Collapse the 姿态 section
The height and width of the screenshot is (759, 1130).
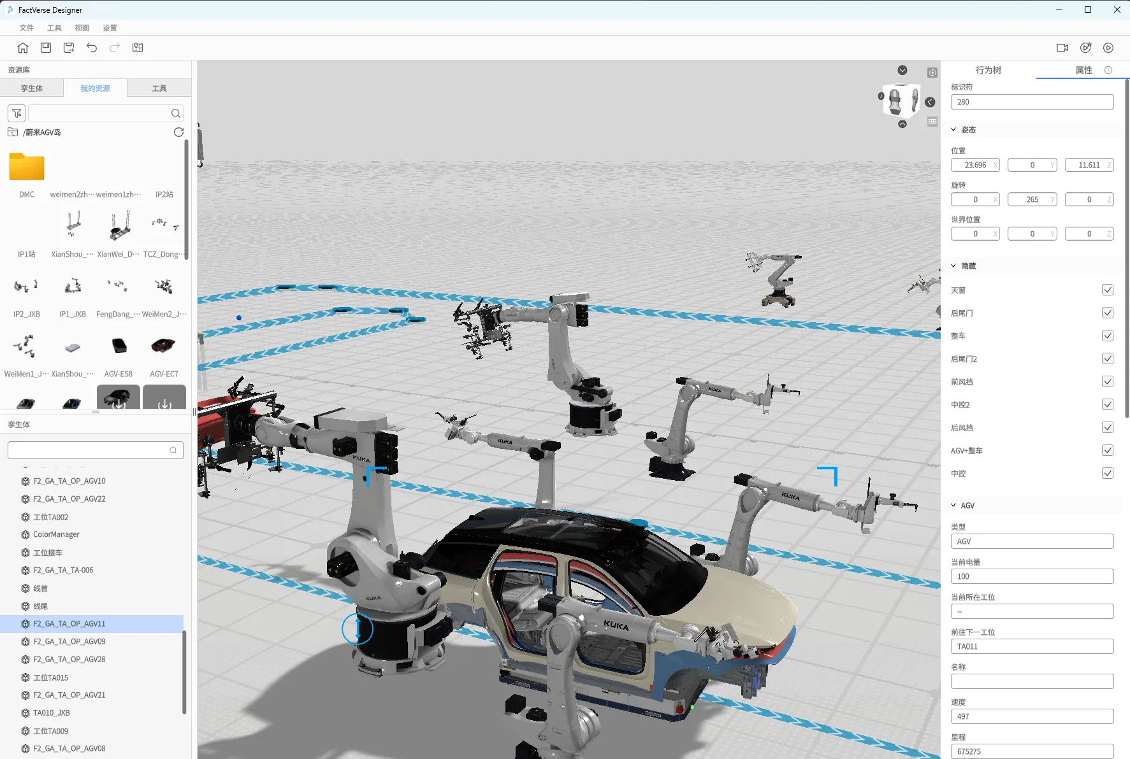(x=953, y=130)
